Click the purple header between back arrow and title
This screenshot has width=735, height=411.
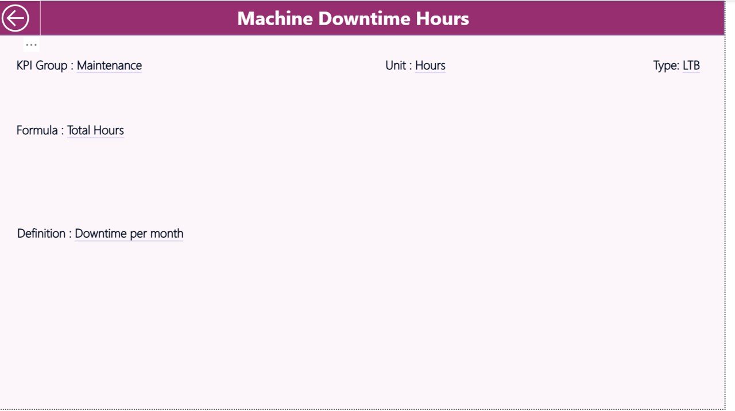138,18
